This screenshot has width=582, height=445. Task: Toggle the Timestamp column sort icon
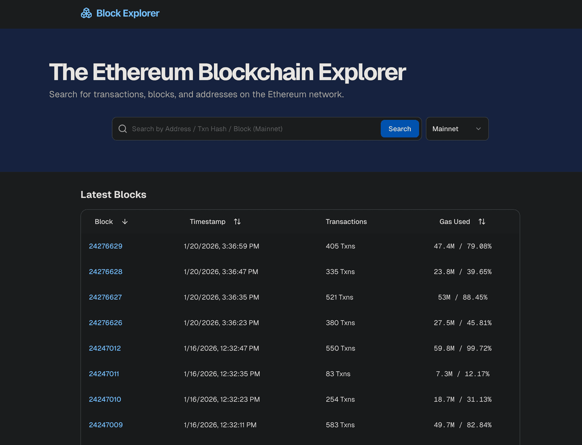(x=237, y=221)
